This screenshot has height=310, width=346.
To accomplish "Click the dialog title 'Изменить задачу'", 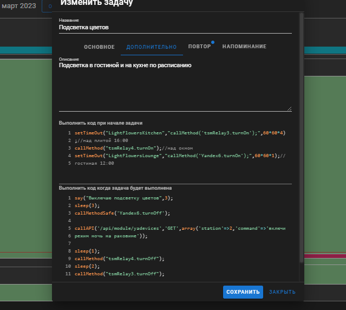I will 96,3.
